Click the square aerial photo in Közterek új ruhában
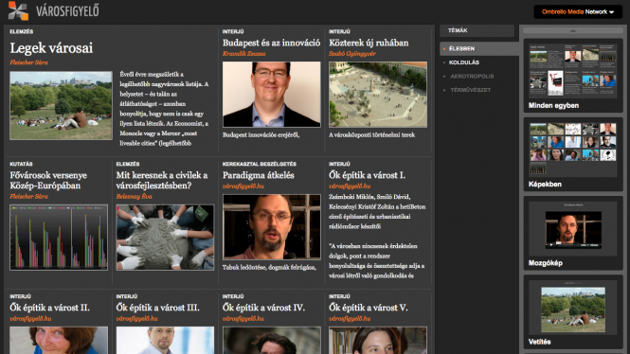The image size is (630, 354). click(x=378, y=95)
